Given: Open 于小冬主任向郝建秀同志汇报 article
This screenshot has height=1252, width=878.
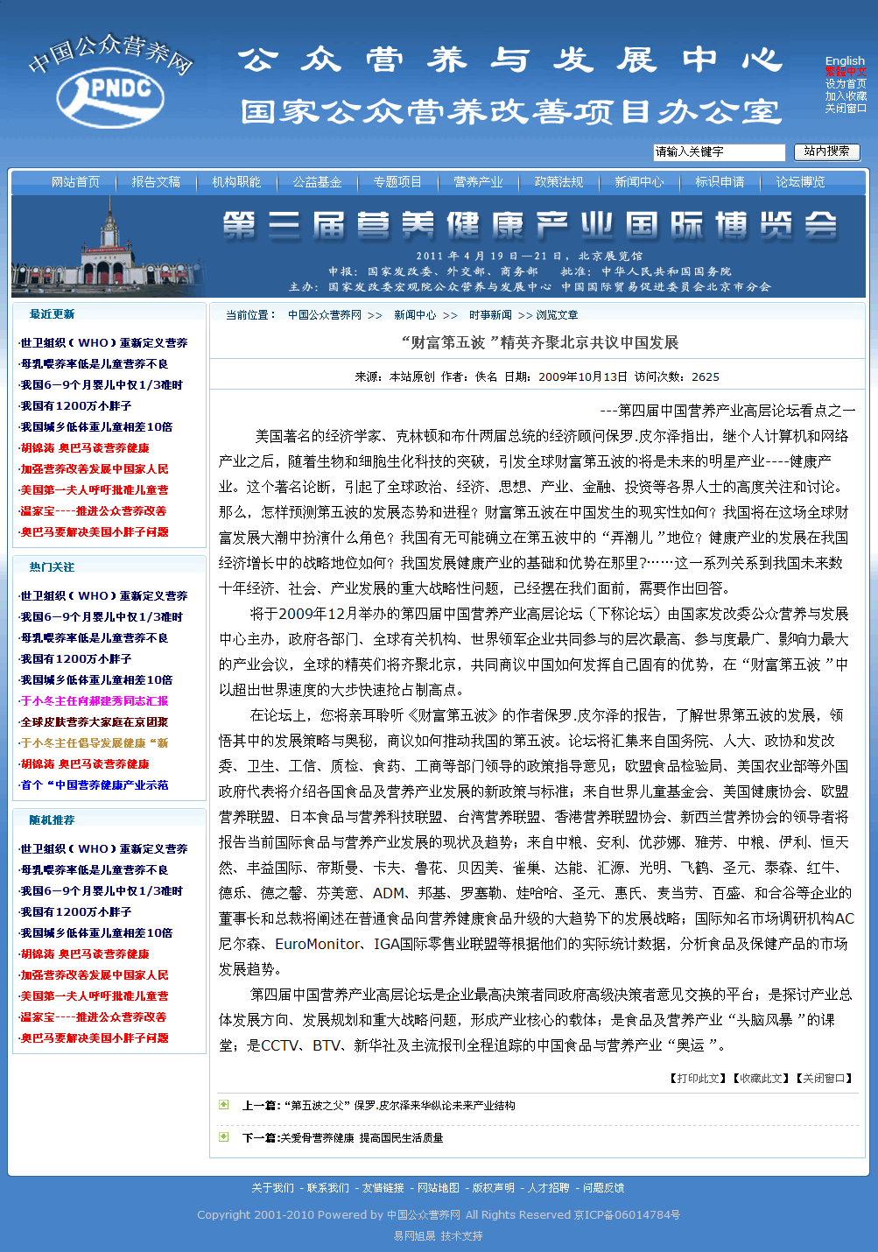Looking at the screenshot, I should point(94,701).
